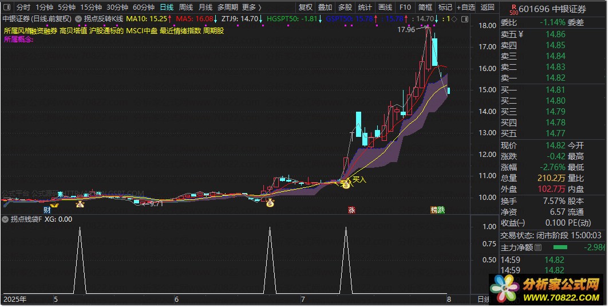Click the money bag marker under late-June candles
Screen dimensions: 609x307
pyautogui.click(x=270, y=203)
